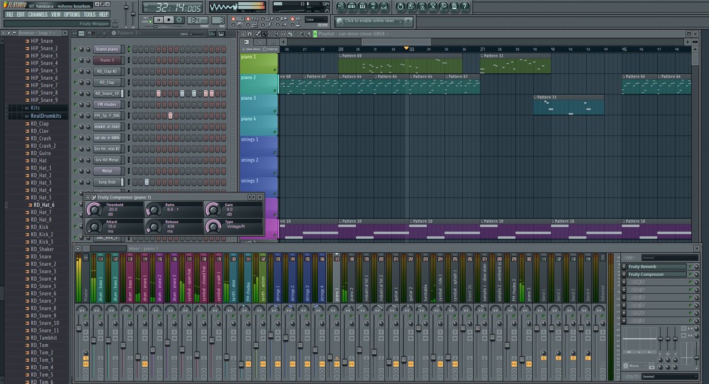Open the Fruity Reeverb slot menu arrow
The height and width of the screenshot is (384, 709).
pyautogui.click(x=624, y=266)
